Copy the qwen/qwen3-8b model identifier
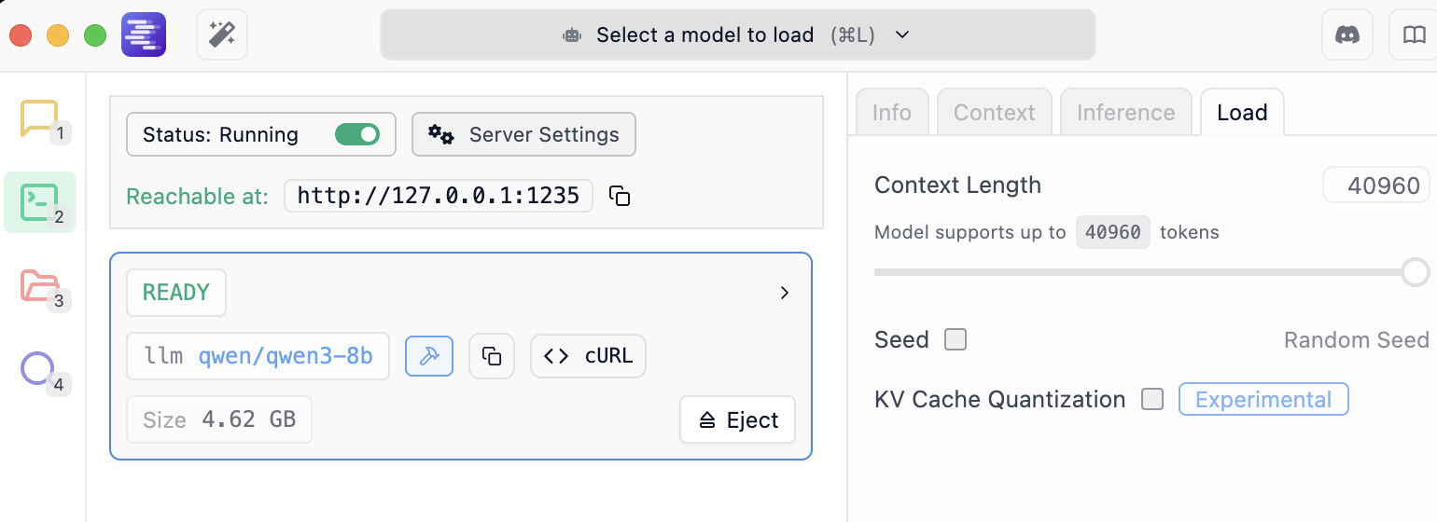The image size is (1437, 522). click(x=492, y=356)
